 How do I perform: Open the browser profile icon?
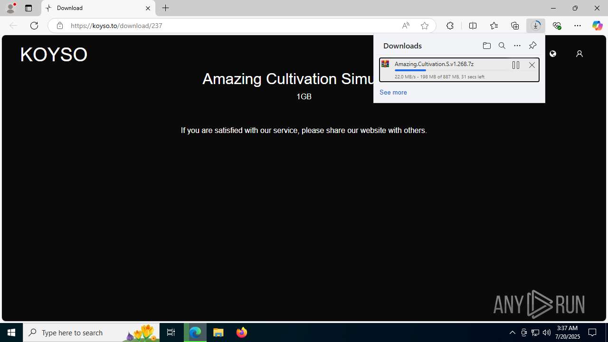(10, 8)
